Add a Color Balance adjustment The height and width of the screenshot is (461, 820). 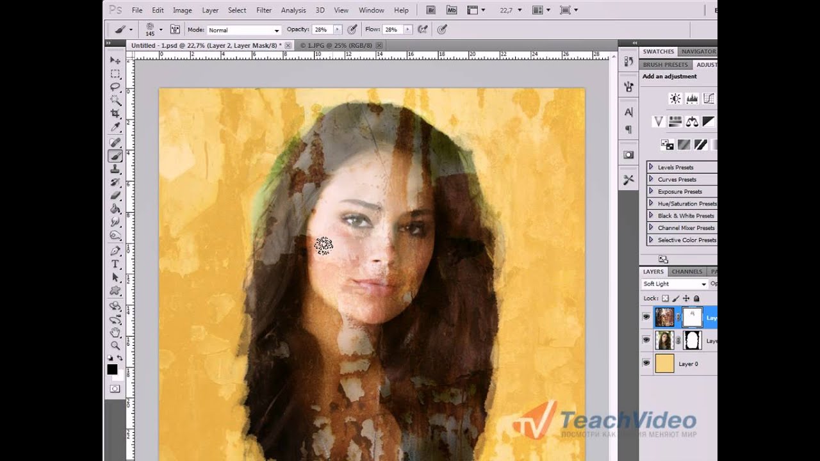692,121
